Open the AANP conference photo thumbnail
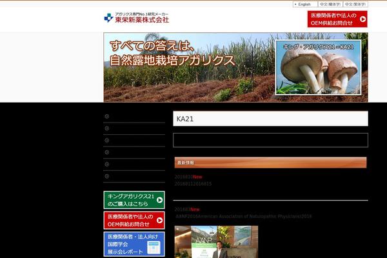387x258 pixels. pyautogui.click(x=216, y=242)
